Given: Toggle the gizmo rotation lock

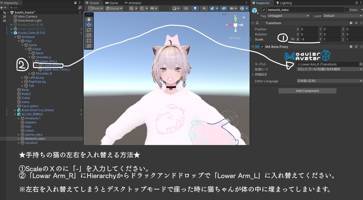Looking at the screenshot, I should coord(244,17).
